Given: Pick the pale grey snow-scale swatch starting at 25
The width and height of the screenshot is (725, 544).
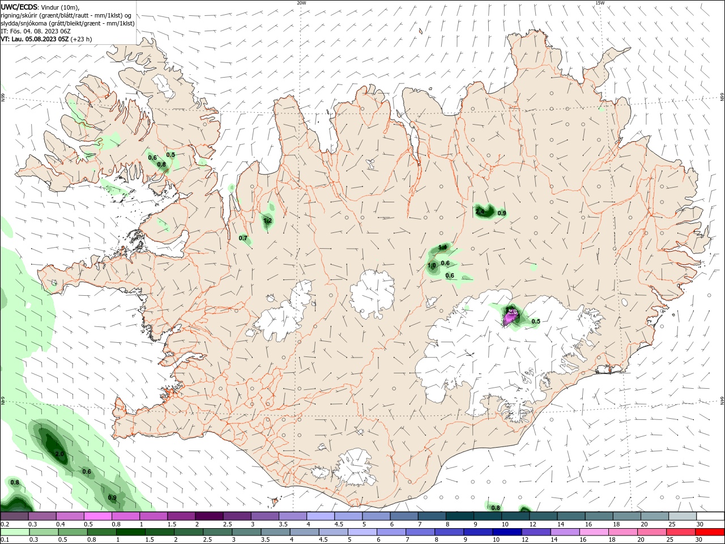Looking at the screenshot, I should click(x=683, y=516).
